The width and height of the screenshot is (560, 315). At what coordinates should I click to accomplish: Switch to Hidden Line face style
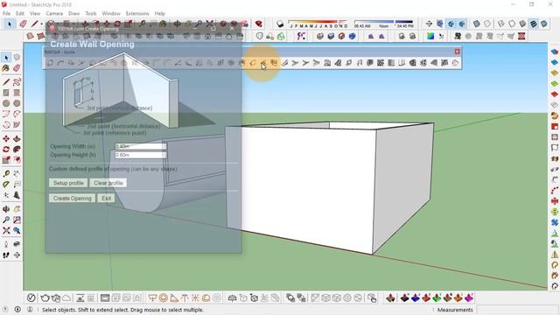pos(512,24)
